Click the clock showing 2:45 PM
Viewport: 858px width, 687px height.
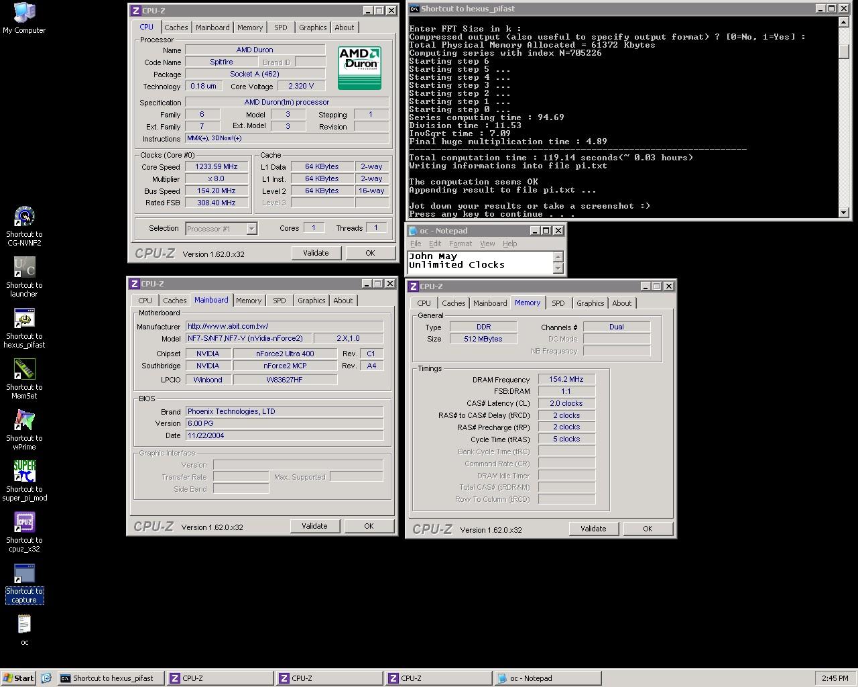coord(835,678)
